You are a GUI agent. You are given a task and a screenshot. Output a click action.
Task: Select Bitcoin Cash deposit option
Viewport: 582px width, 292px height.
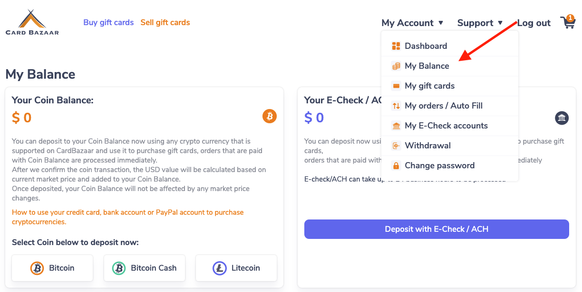[x=144, y=268]
